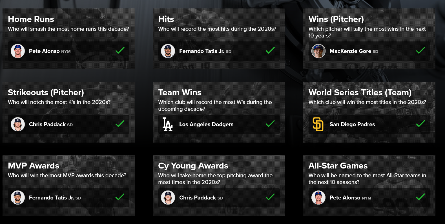Click MacKenzie Gore's headshot under Wins
The width and height of the screenshot is (445, 224).
(318, 51)
